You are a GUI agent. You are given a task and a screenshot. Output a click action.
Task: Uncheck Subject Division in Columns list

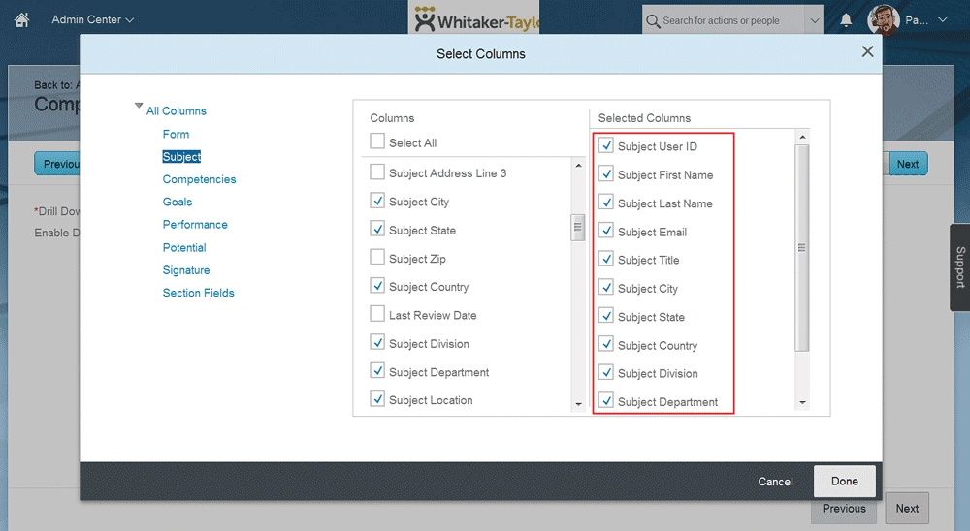(x=377, y=342)
